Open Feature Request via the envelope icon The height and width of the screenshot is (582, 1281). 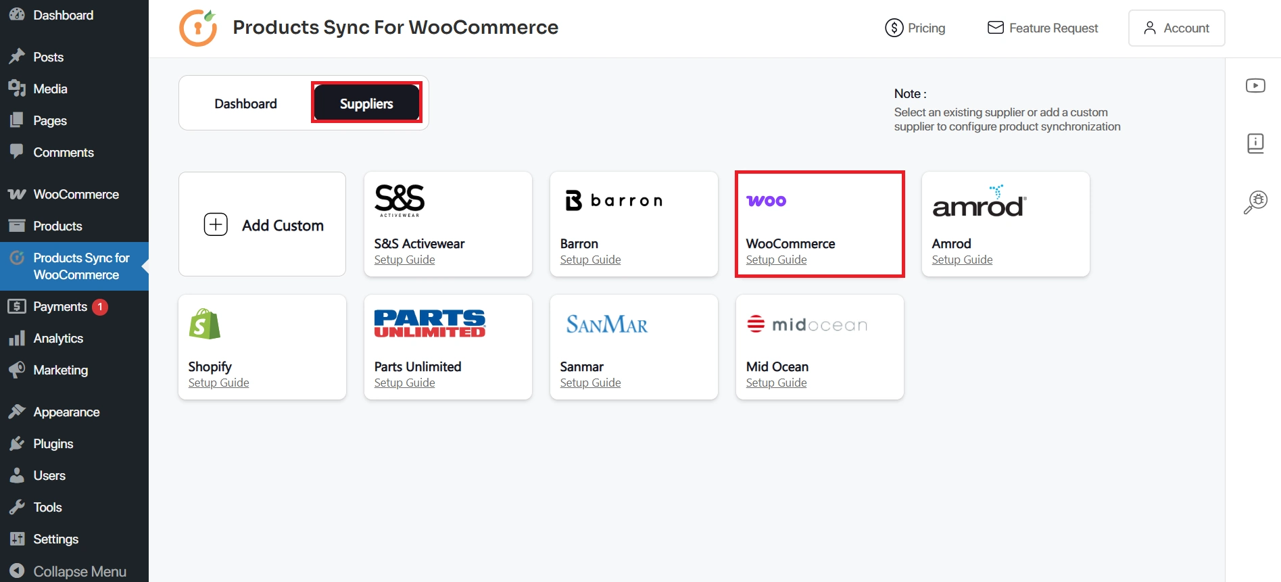point(995,27)
